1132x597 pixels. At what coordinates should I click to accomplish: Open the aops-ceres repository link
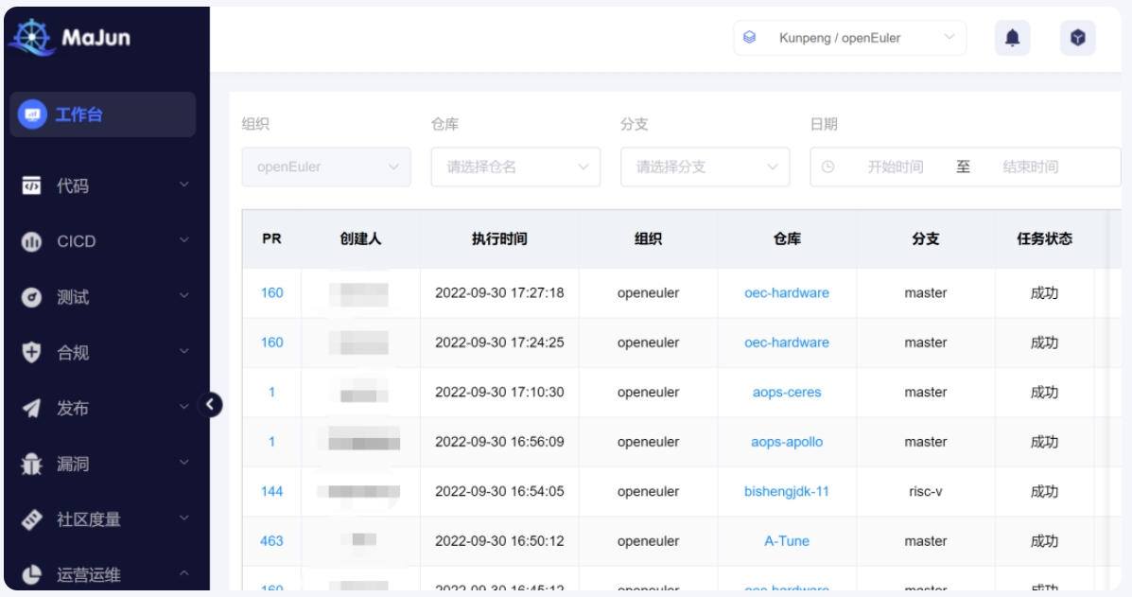click(x=787, y=393)
